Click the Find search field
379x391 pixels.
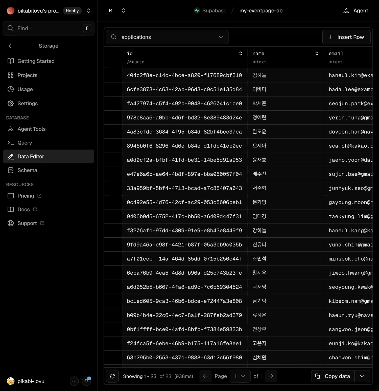(x=49, y=28)
